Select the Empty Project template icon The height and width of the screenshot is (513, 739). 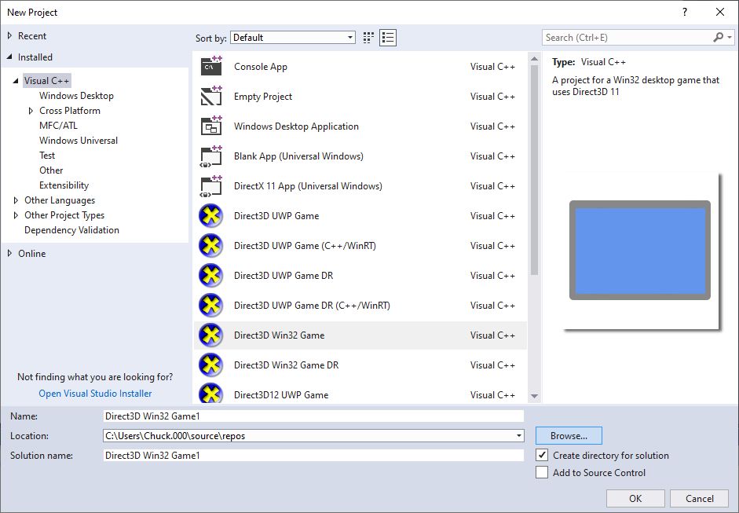211,96
